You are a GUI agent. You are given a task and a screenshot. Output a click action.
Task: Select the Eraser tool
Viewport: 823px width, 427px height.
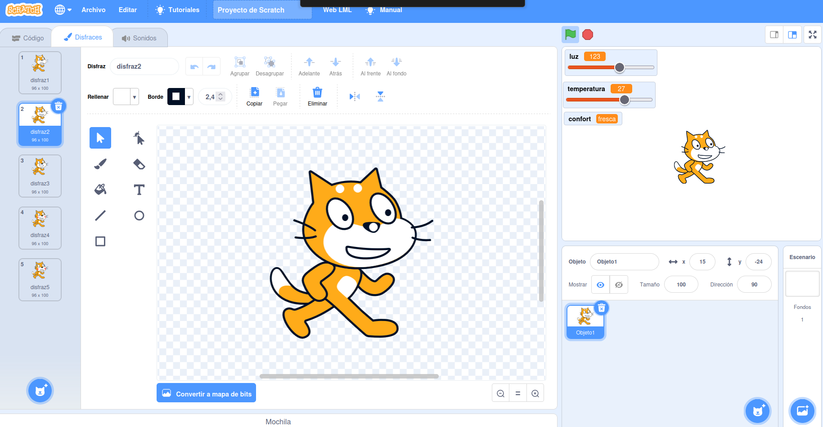pos(139,164)
